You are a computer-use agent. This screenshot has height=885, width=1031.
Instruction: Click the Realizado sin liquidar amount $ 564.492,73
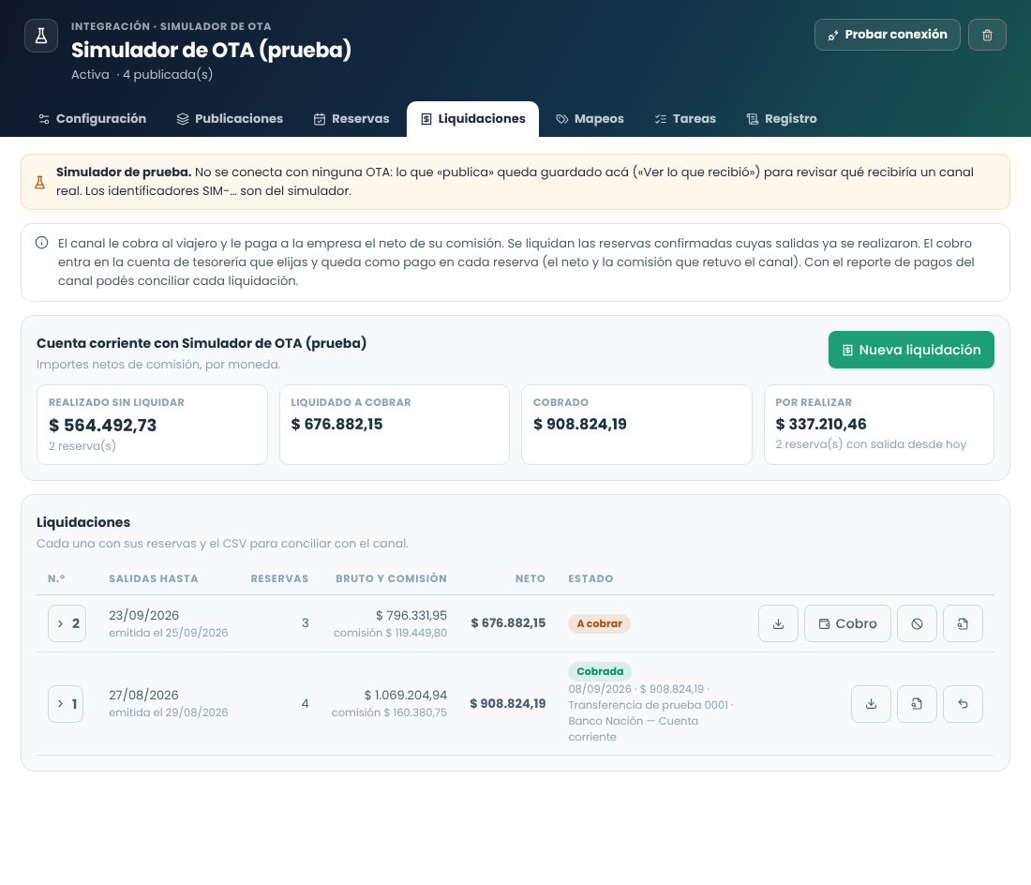click(x=102, y=426)
